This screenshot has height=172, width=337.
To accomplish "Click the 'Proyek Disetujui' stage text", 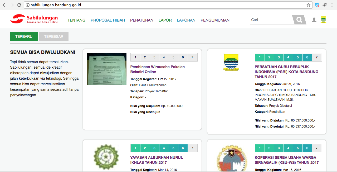I will click(x=281, y=106).
